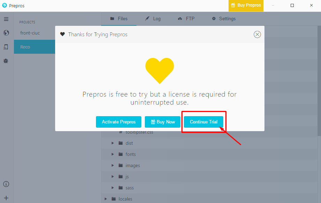The image size is (321, 203).
Task: Select the front-ciuc project
Action: (x=30, y=33)
